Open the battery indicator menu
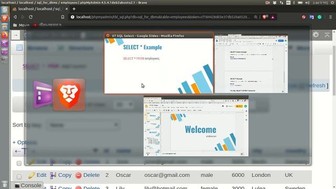Viewport: 336px width, 189px height. pos(300,3)
